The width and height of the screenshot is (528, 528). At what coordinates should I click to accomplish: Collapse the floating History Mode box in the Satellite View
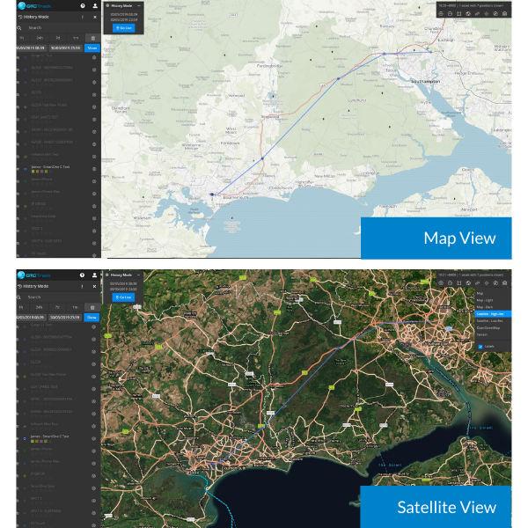coord(139,275)
